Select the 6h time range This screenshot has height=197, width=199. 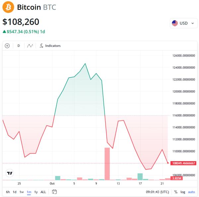pos(8,192)
